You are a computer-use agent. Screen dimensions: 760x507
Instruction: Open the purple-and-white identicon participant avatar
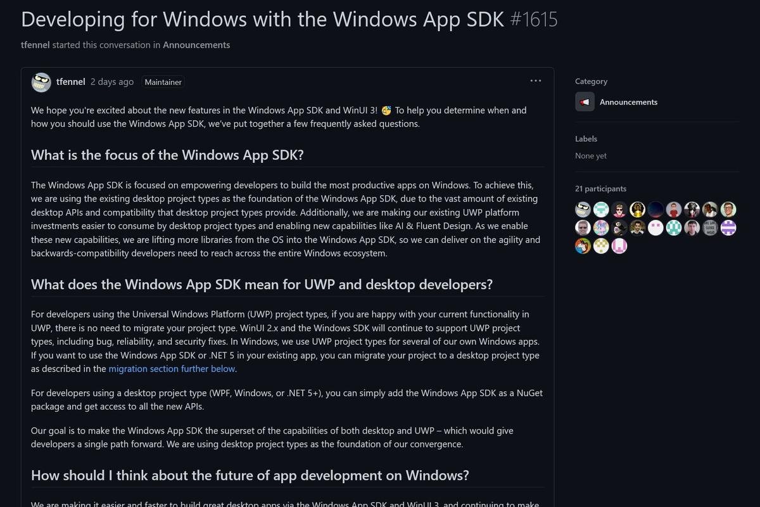point(728,228)
